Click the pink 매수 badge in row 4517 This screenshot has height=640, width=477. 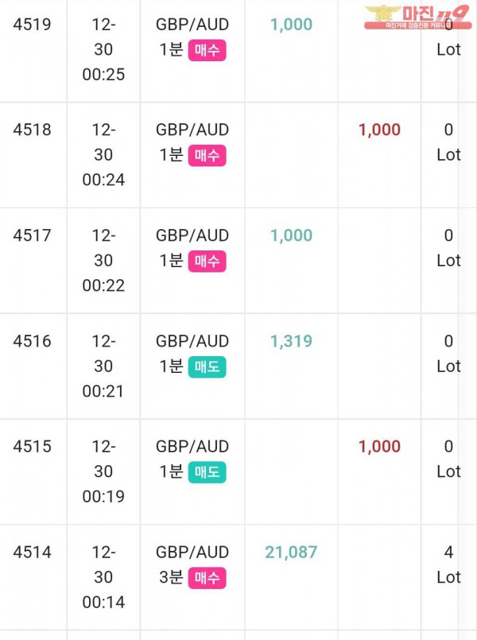pyautogui.click(x=207, y=262)
